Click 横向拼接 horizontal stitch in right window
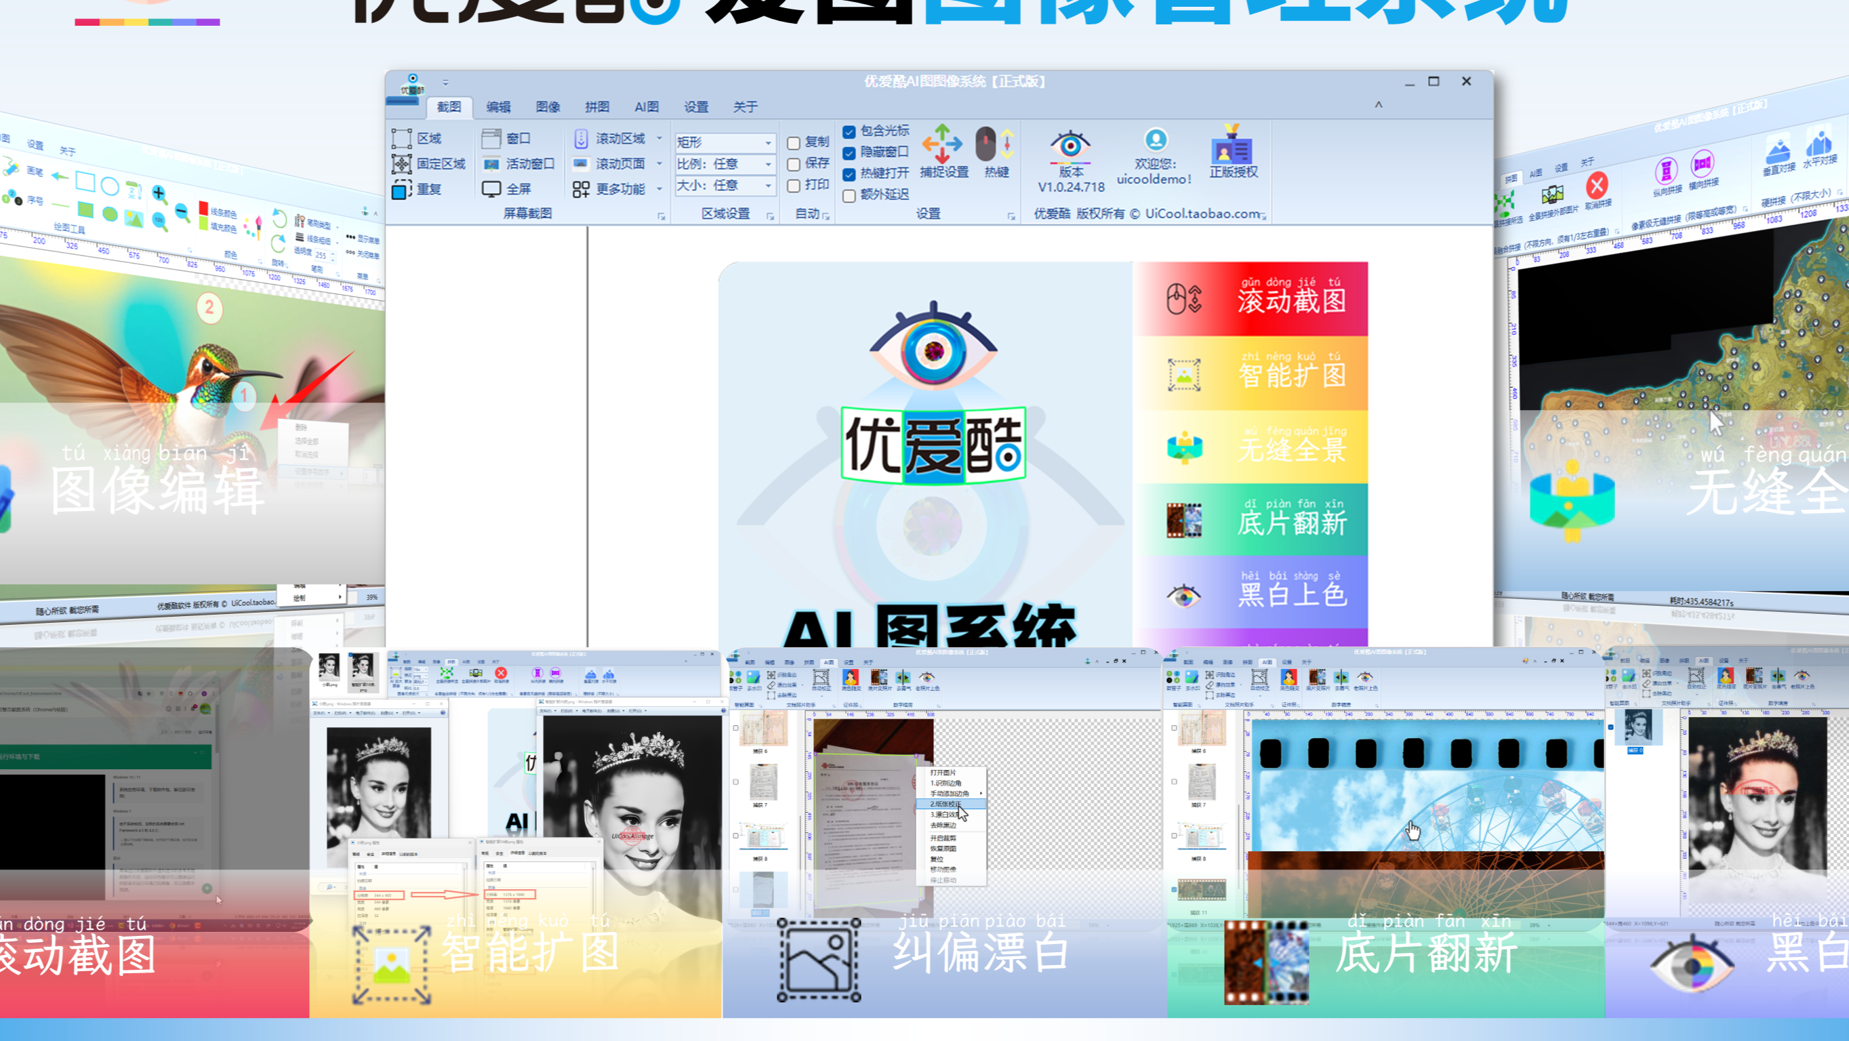The width and height of the screenshot is (1849, 1041). (x=1703, y=170)
